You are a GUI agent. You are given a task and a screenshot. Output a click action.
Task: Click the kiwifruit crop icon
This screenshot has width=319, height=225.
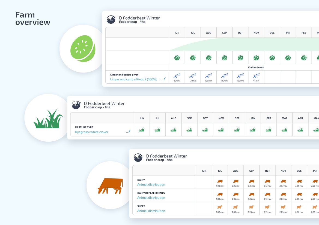83,48
